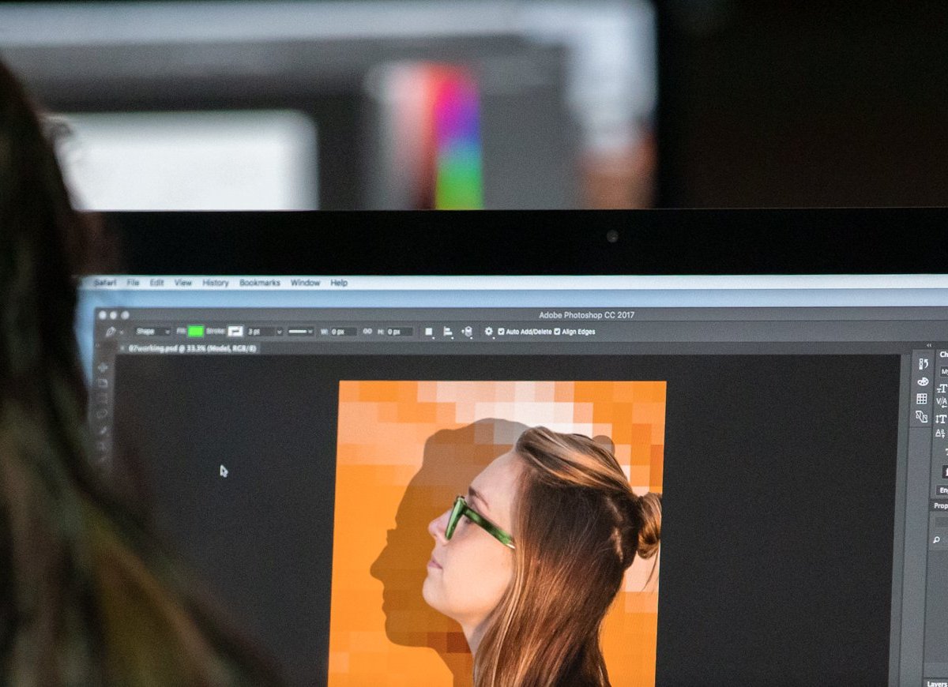
Task: Open the Safari menu
Action: 105,283
